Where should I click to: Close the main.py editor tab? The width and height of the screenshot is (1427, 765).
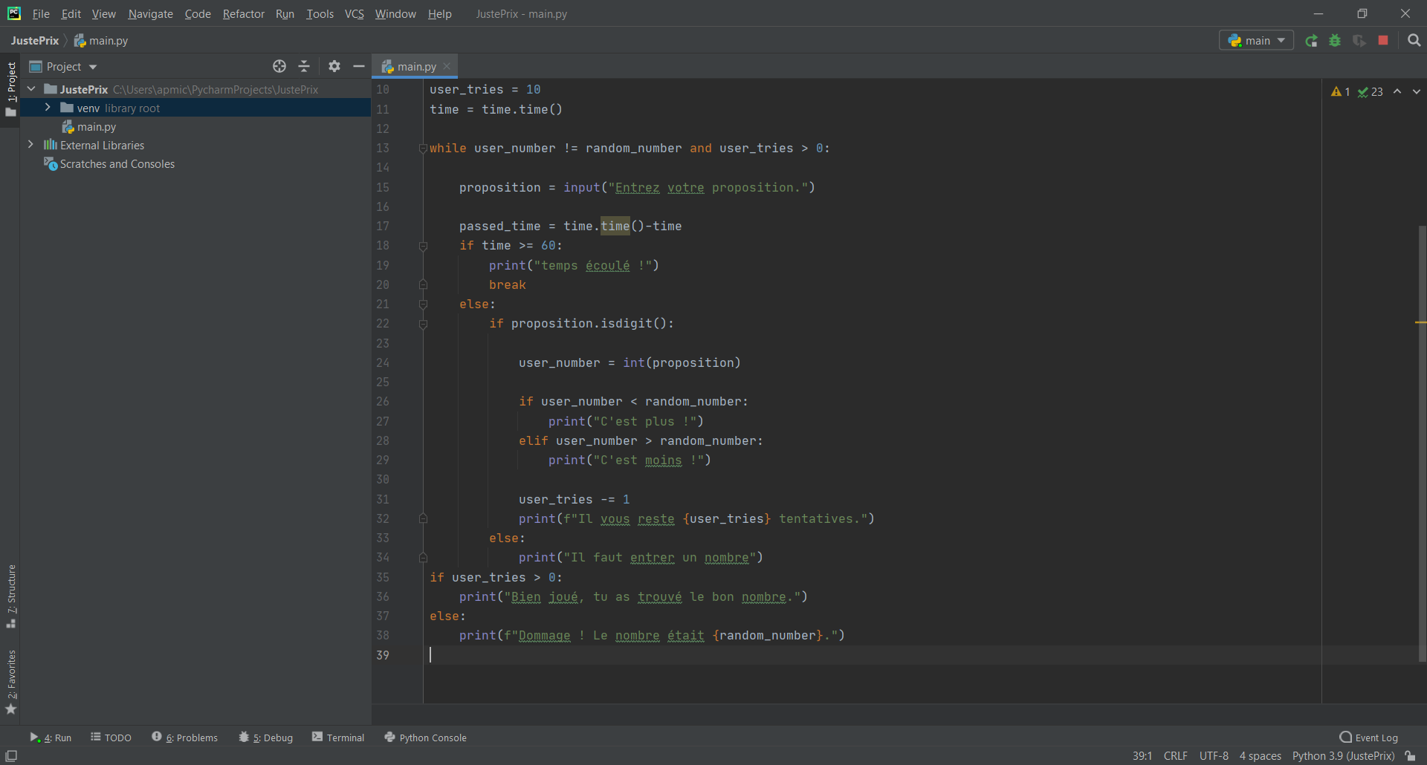tap(447, 66)
